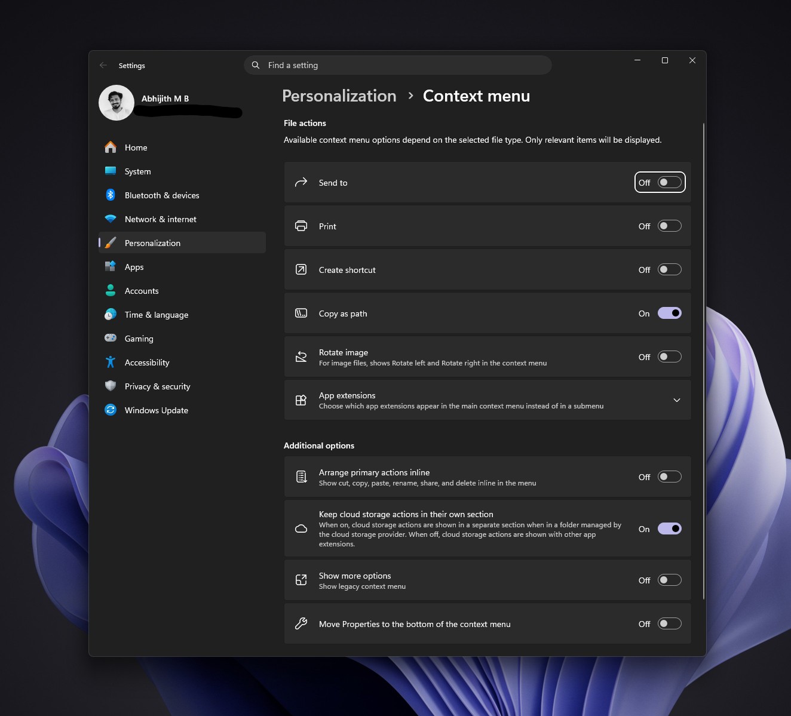Turn off Keep cloud storage actions toggle

pos(670,528)
